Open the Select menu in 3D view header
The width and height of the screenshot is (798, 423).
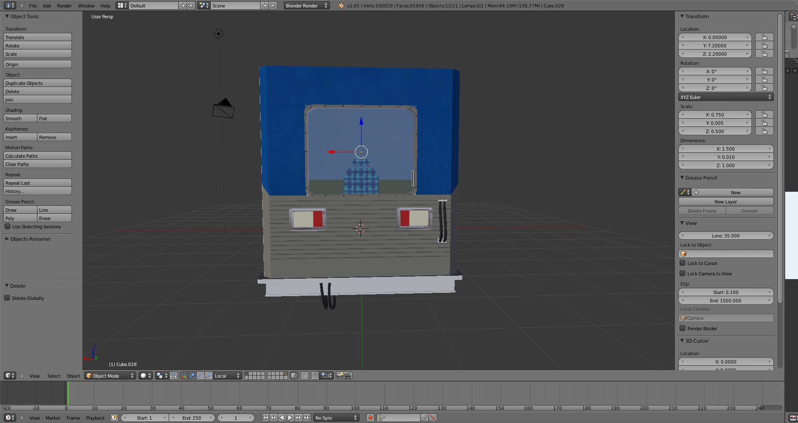[54, 376]
